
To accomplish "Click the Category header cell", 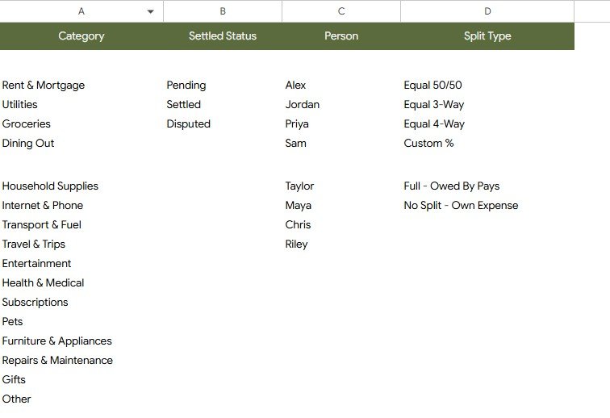I will 81,36.
